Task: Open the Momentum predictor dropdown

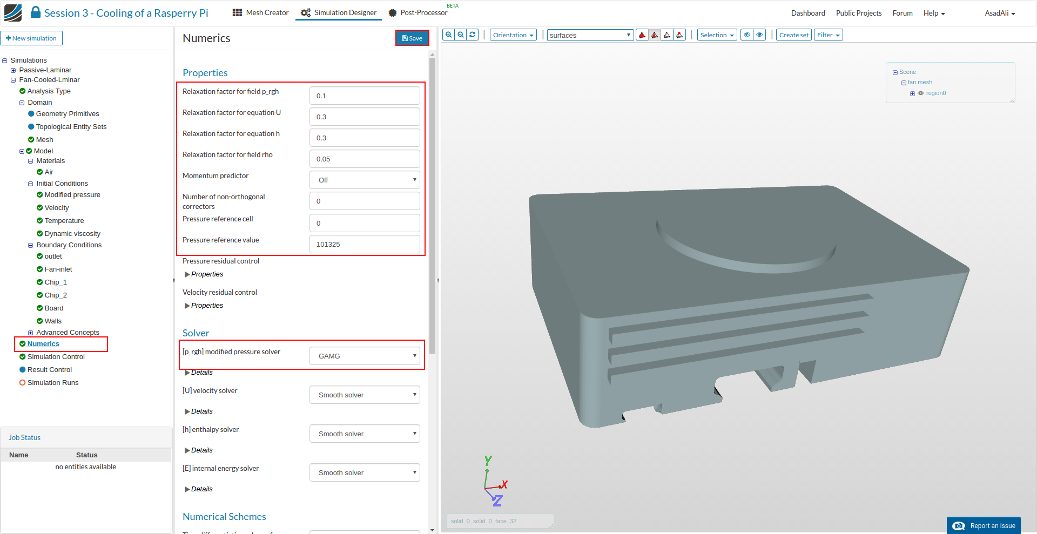Action: [365, 180]
